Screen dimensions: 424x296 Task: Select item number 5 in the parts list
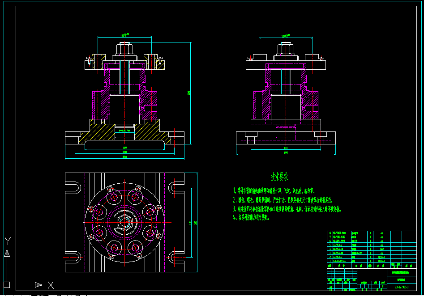pos(330,245)
